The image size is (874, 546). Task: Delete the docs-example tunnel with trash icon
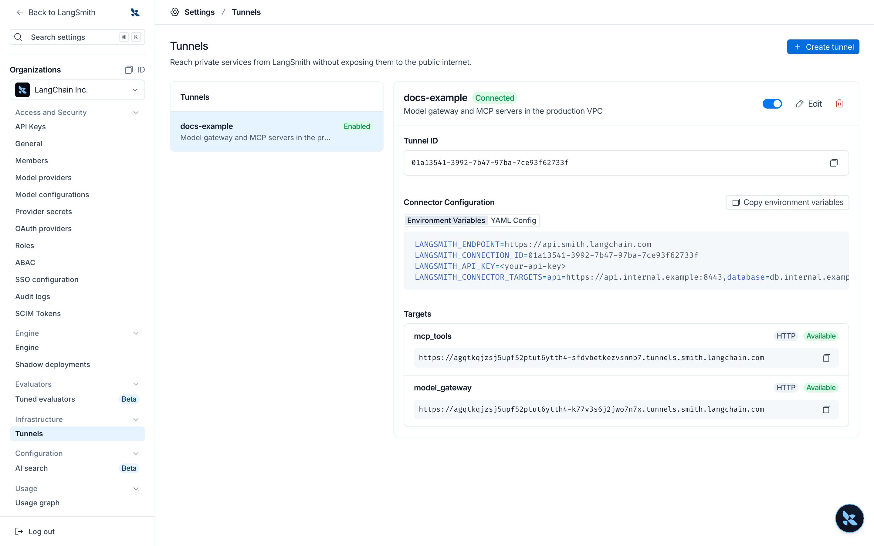[x=839, y=104]
